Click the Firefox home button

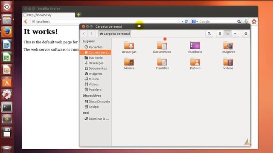pyautogui.click(x=254, y=22)
